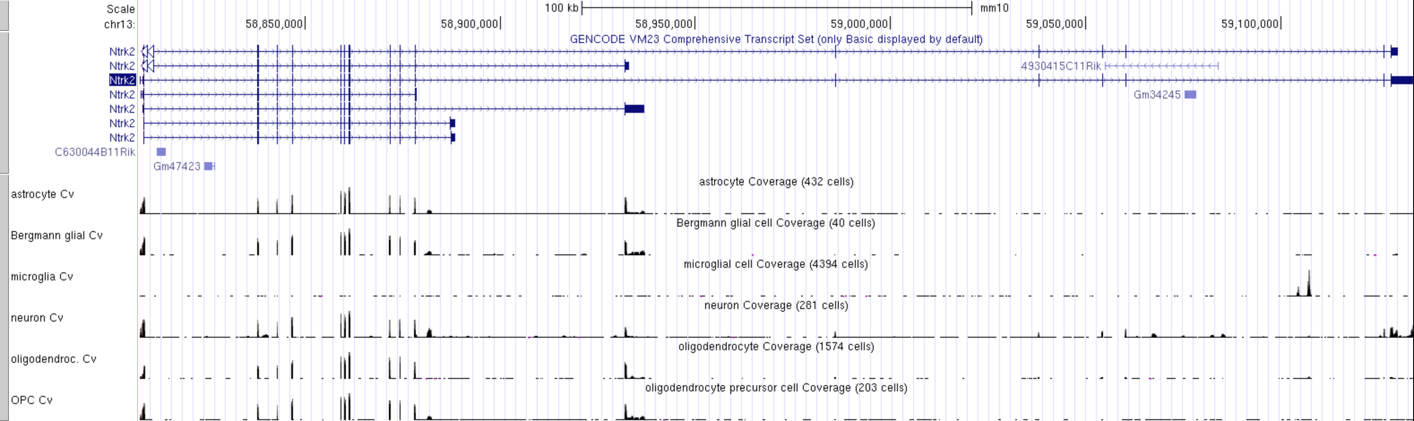1414x421 pixels.
Task: Click gray configuration bar beside GENCODE track
Action: coord(4,103)
